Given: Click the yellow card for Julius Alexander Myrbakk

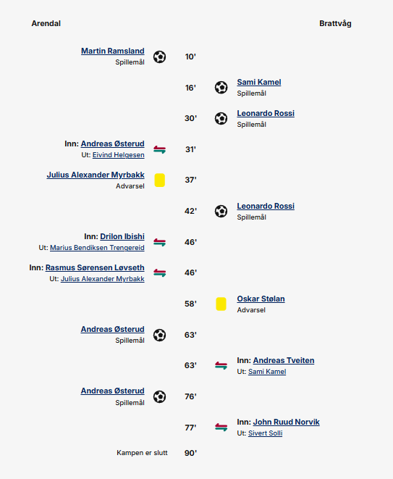Looking at the screenshot, I should tap(159, 180).
